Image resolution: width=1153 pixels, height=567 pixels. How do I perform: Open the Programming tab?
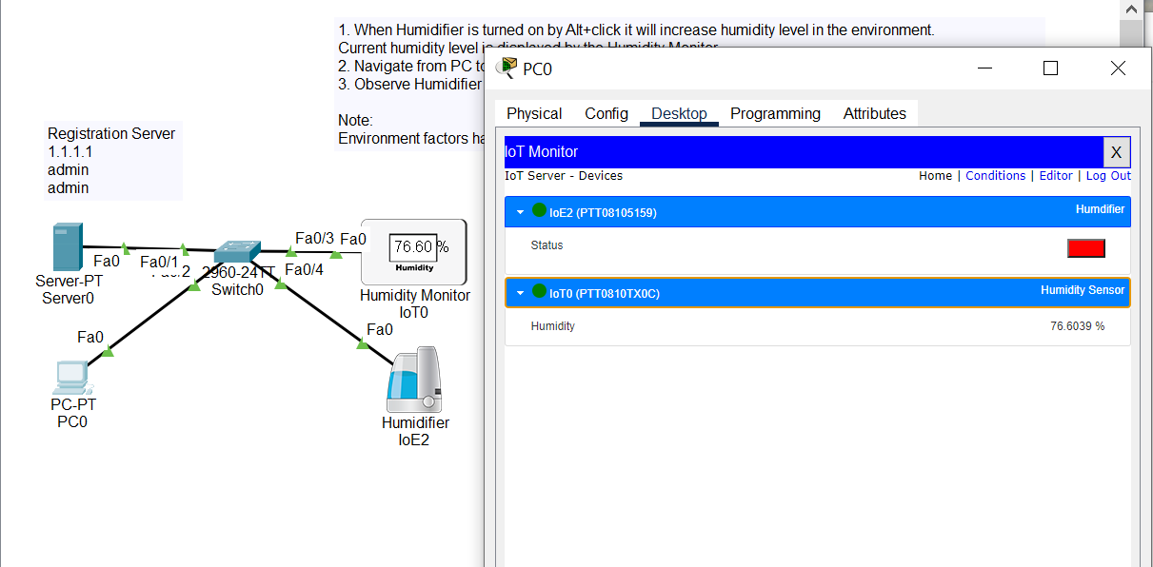pos(775,113)
